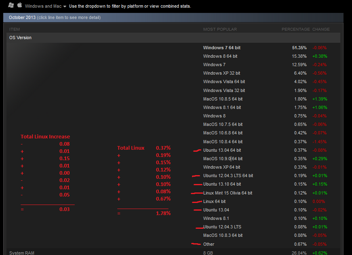Viewport: 352px width, 255px height.
Task: Click the +0.15% change value
Action: tap(320, 184)
